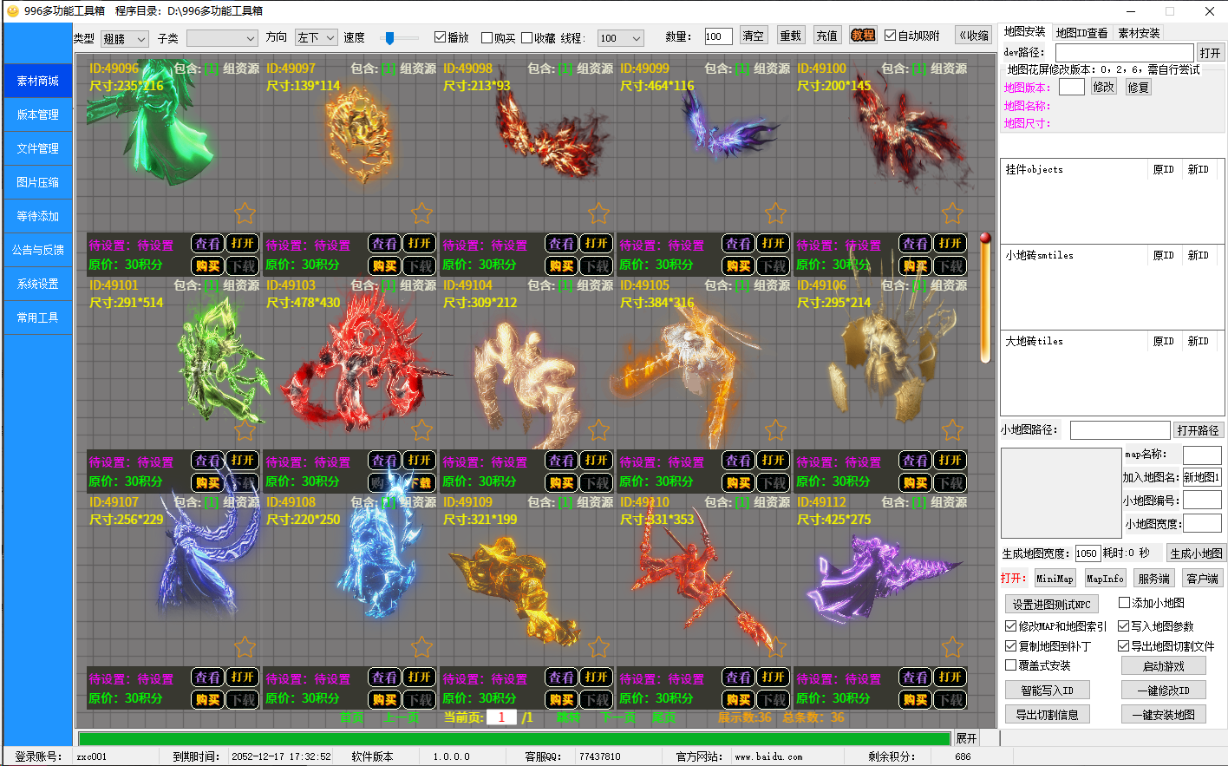This screenshot has height=766, width=1228.
Task: Open 文件管理 in the sidebar
Action: click(x=38, y=148)
